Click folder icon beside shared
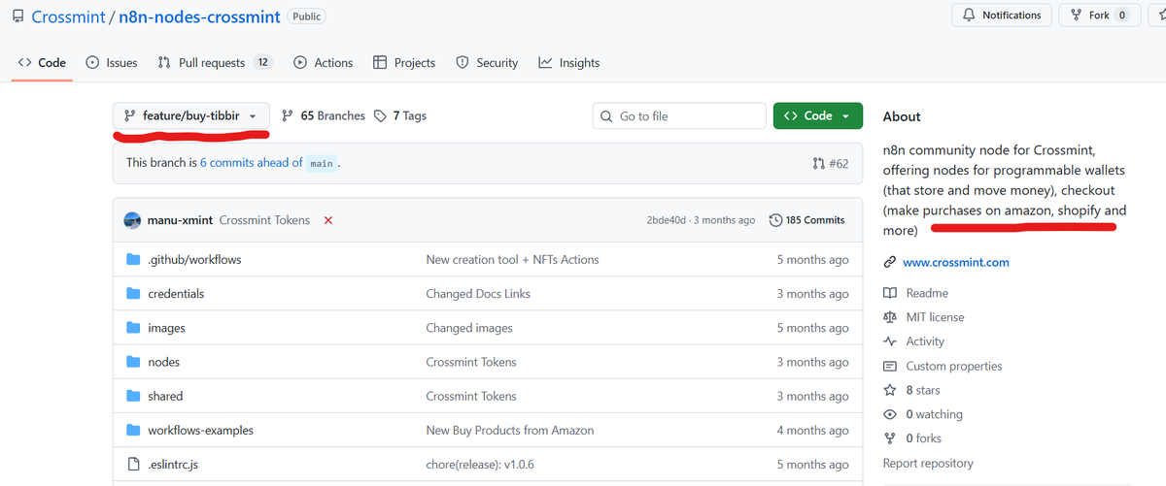This screenshot has width=1166, height=486. (x=133, y=396)
